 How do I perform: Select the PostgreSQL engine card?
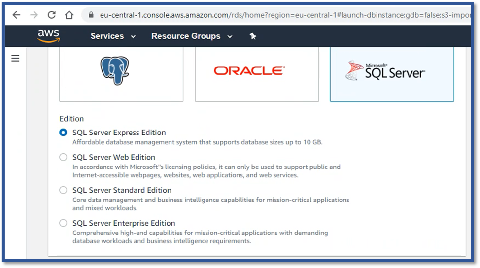121,74
